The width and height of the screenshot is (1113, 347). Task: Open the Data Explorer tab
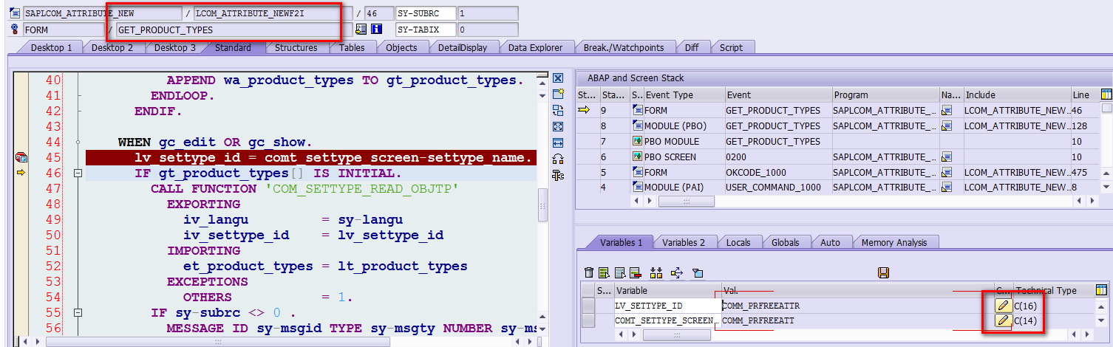(x=535, y=47)
